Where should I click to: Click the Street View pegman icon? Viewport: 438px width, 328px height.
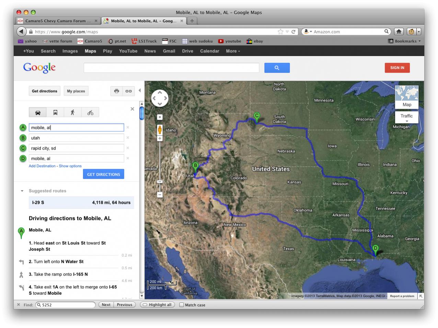point(160,130)
